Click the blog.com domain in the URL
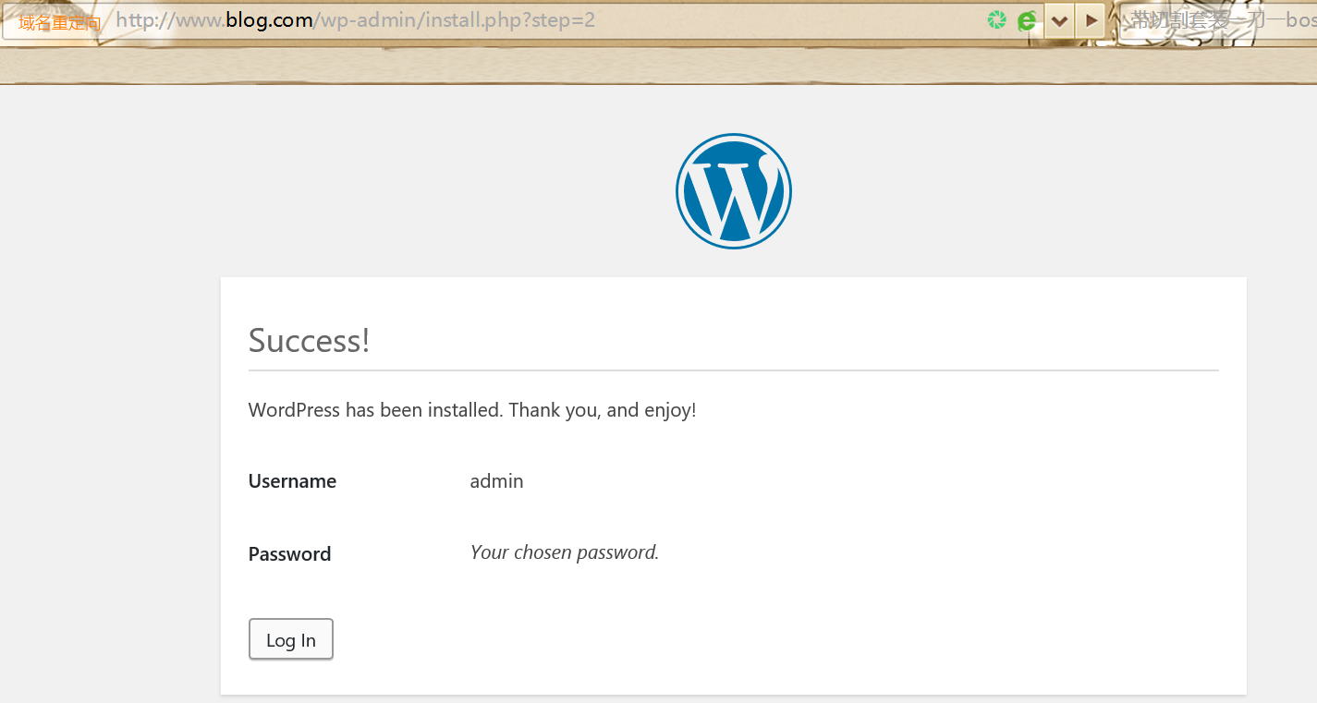The height and width of the screenshot is (703, 1317). pyautogui.click(x=269, y=20)
